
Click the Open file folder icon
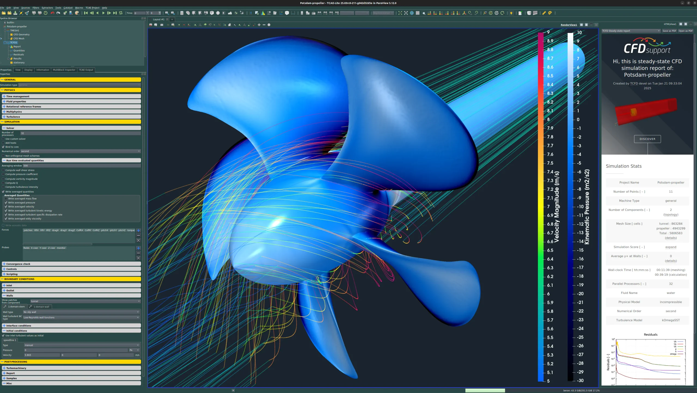tap(4, 13)
